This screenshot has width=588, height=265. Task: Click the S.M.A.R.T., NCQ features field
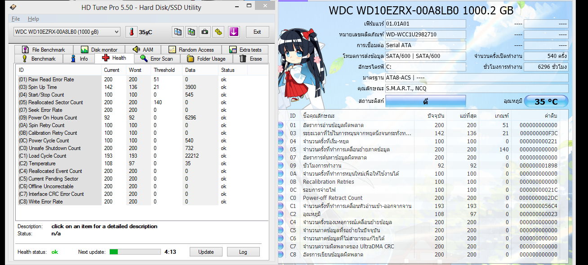[477, 88]
